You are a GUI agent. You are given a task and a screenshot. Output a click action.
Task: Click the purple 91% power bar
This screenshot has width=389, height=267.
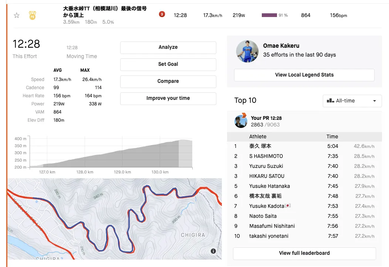[x=269, y=15]
